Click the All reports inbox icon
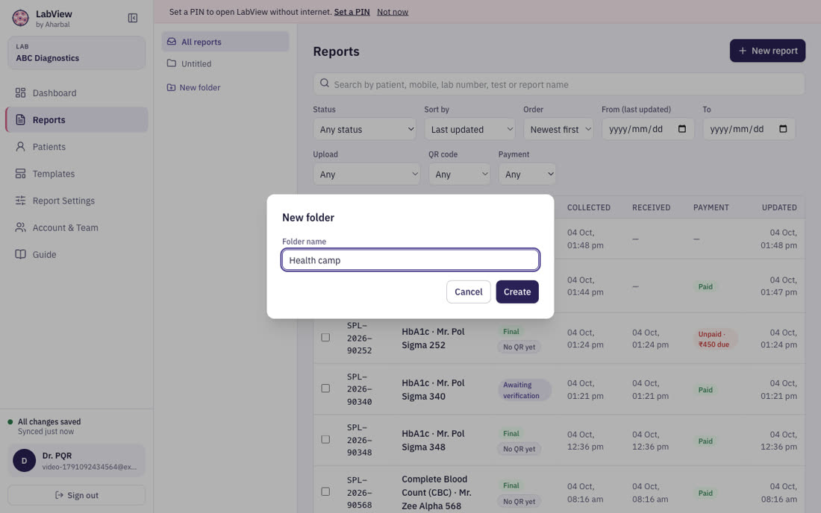 [x=171, y=41]
